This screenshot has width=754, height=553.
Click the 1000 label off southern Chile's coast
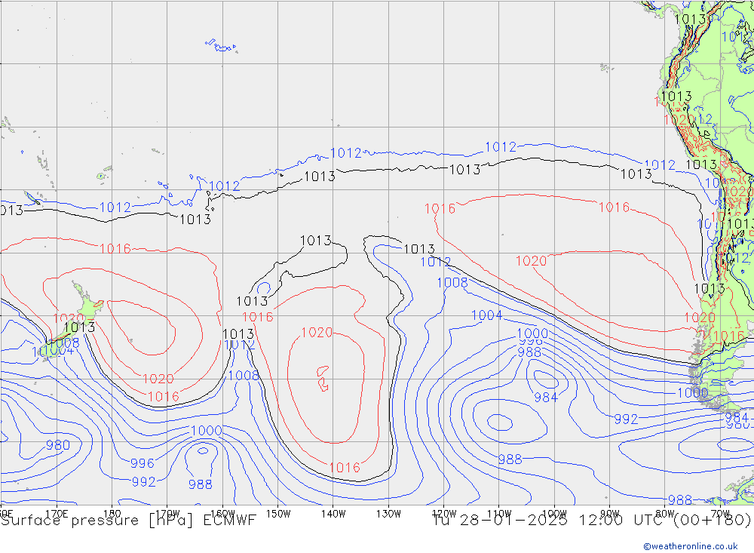click(x=692, y=392)
